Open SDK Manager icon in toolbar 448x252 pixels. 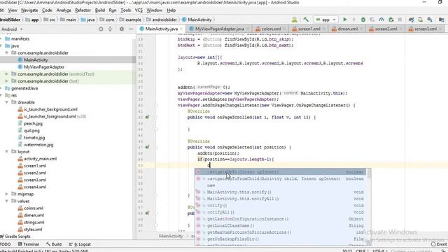[x=430, y=20]
